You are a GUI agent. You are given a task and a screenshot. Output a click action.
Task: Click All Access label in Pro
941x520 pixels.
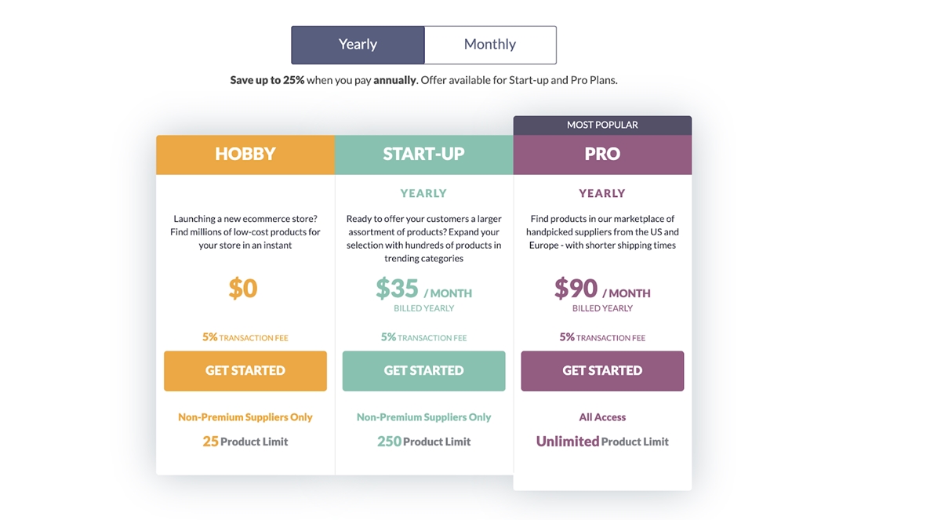(602, 417)
